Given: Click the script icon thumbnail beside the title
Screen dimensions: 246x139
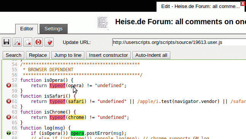Looking at the screenshot, I should coord(103,22).
